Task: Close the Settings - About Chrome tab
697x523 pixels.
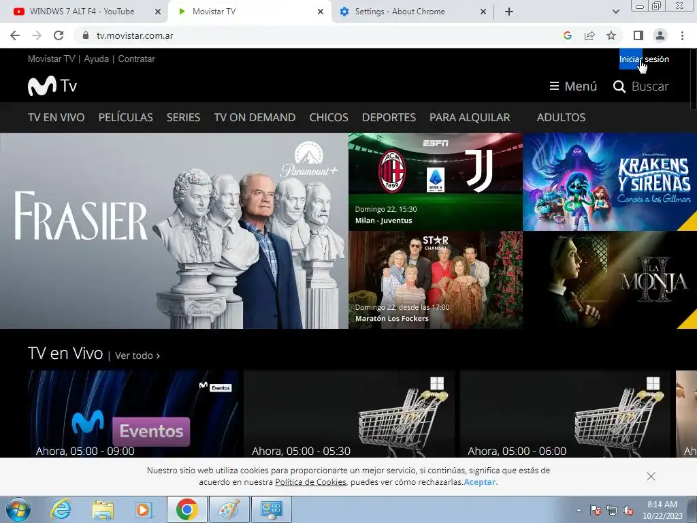Action: click(x=483, y=12)
